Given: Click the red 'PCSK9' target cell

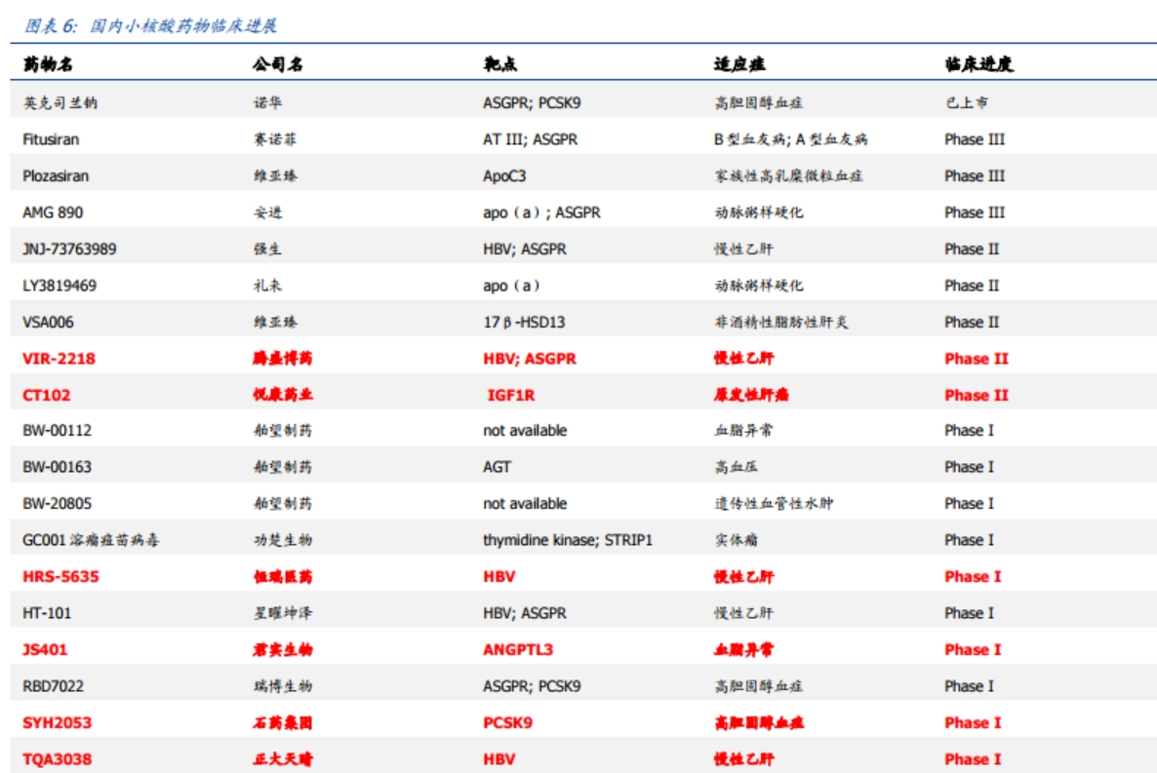Looking at the screenshot, I should coord(507,723).
